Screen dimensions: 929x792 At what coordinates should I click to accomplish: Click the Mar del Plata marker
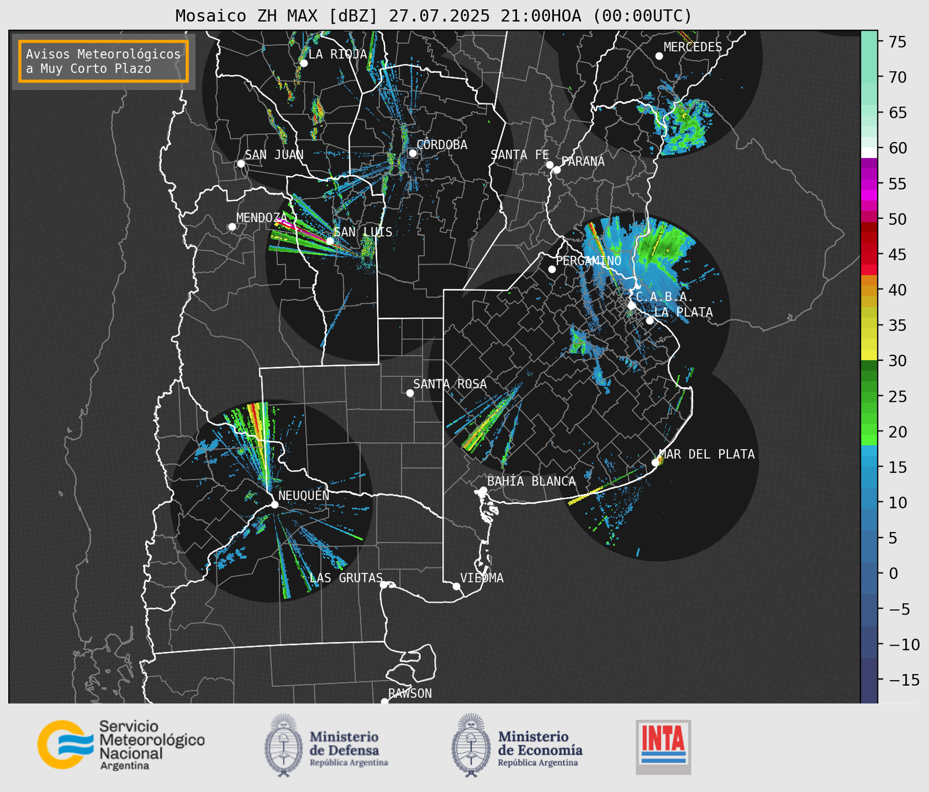point(655,462)
